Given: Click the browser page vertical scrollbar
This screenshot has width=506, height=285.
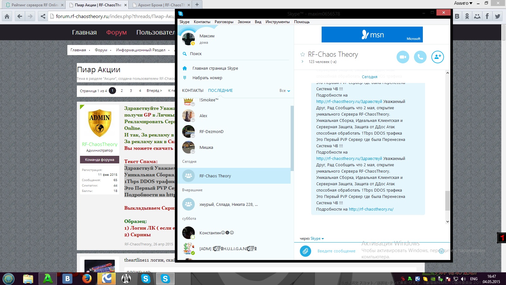Looking at the screenshot, I should click(x=503, y=32).
